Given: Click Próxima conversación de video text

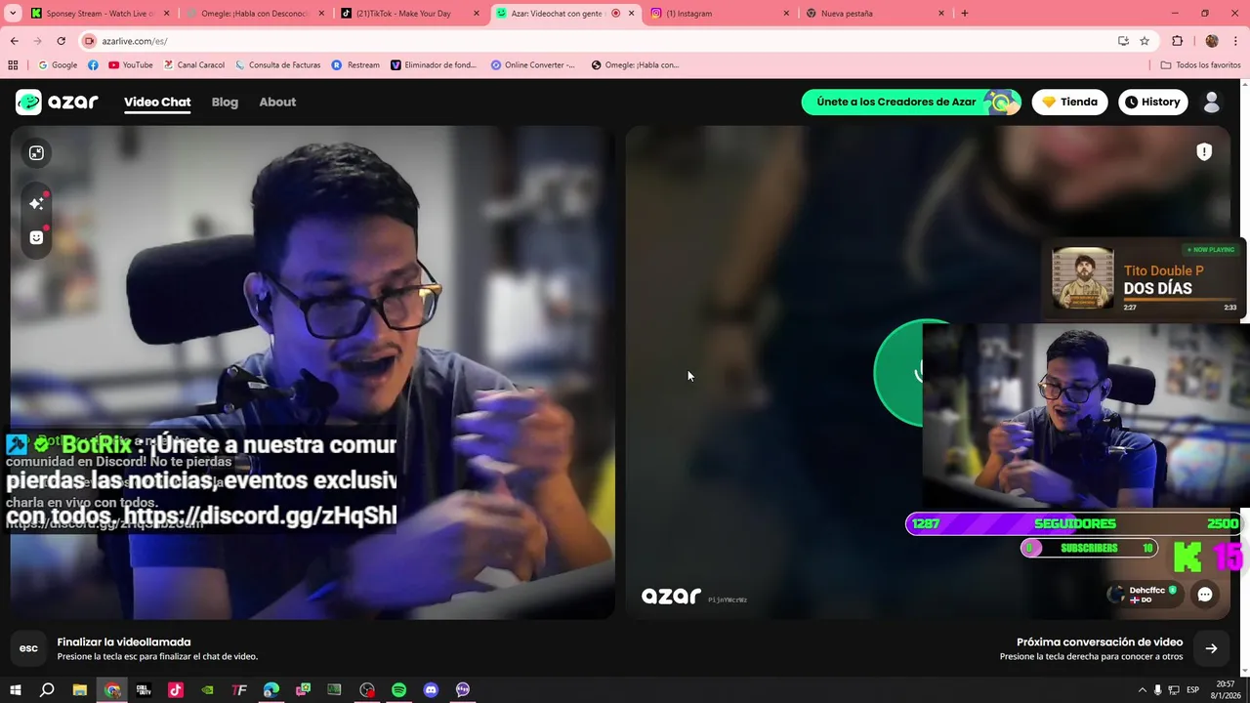Looking at the screenshot, I should pos(1100,642).
